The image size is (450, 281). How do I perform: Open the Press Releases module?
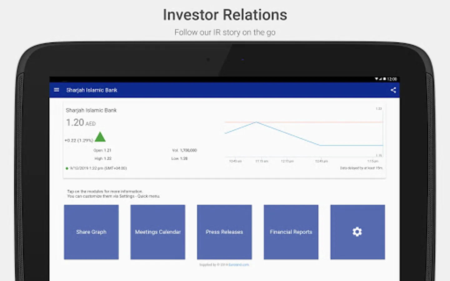[x=224, y=232]
